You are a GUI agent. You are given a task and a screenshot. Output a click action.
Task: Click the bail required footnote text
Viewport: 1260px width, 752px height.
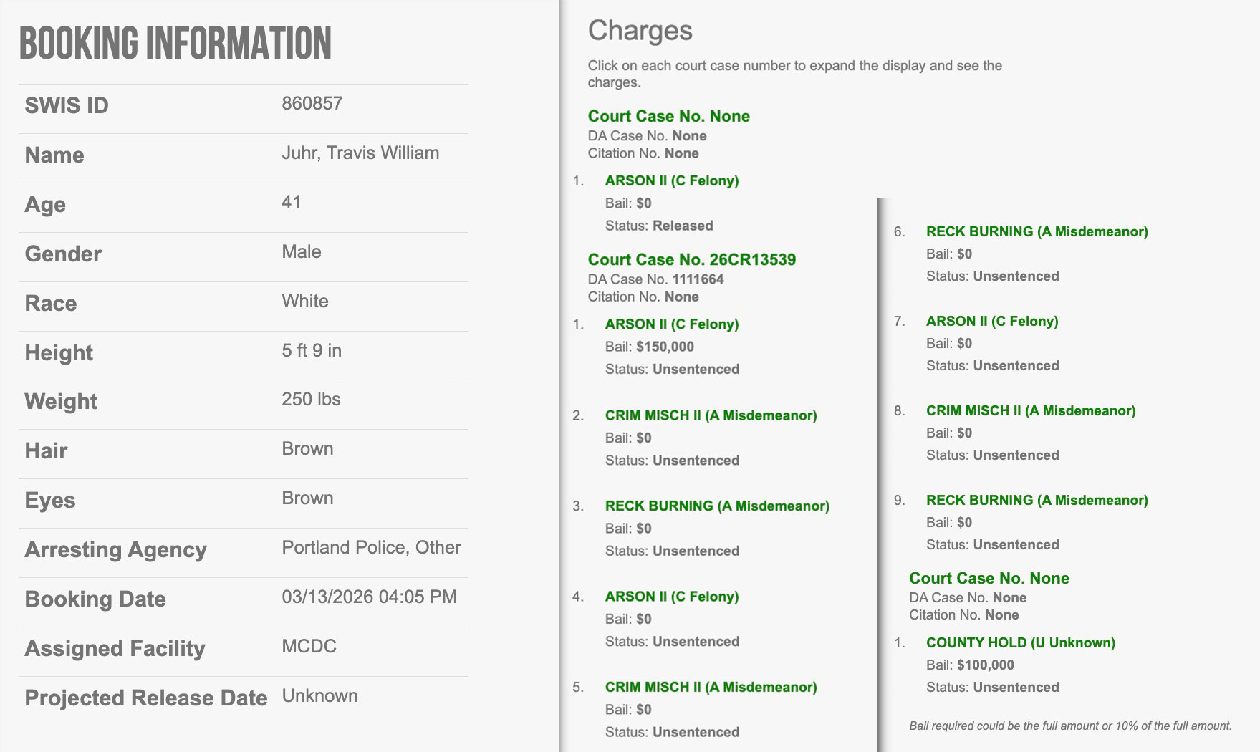click(1070, 726)
